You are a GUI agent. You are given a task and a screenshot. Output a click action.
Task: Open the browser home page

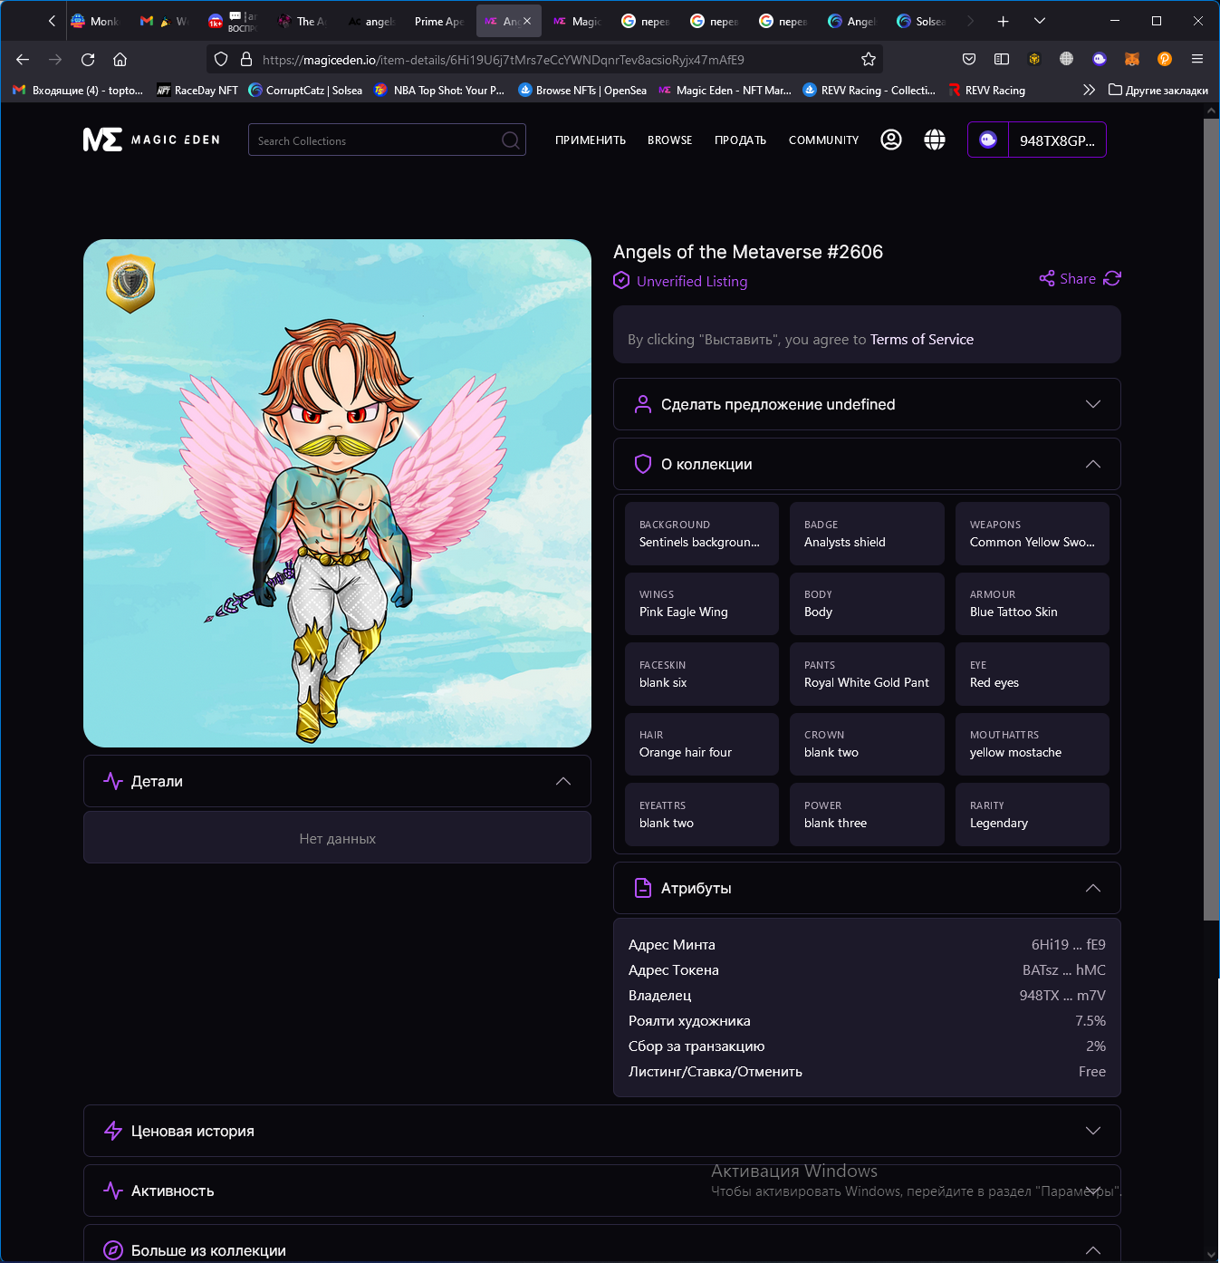coord(120,60)
